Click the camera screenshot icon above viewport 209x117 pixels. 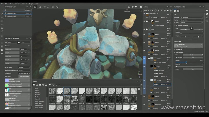141,7
